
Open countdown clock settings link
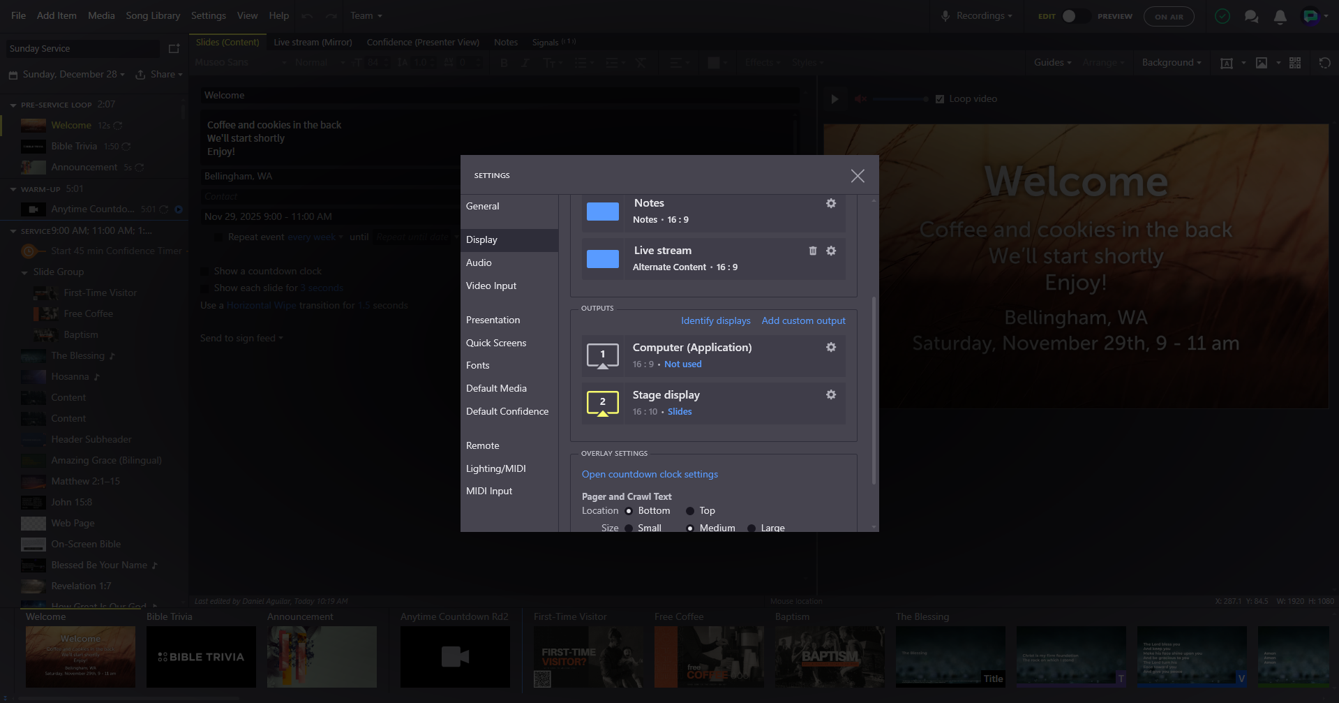point(650,474)
